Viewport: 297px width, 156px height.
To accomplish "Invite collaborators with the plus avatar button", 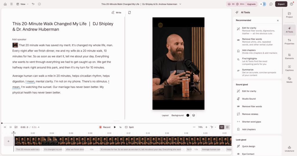I will point(261,4).
